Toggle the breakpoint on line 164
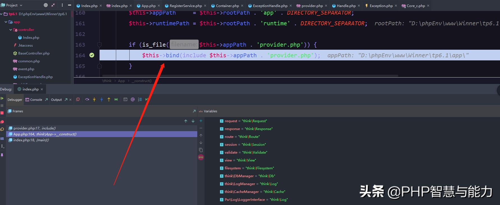Image resolution: width=500 pixels, height=205 pixels. (92, 55)
